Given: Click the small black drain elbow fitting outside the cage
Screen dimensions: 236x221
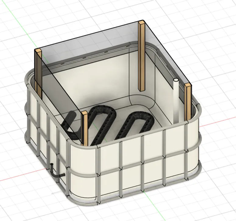Looking at the screenshot, I should pyautogui.click(x=57, y=171).
